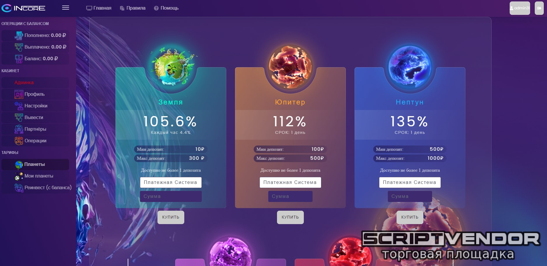Image resolution: width=547 pixels, height=266 pixels.
Task: Go to Главная in top menu
Action: (99, 8)
